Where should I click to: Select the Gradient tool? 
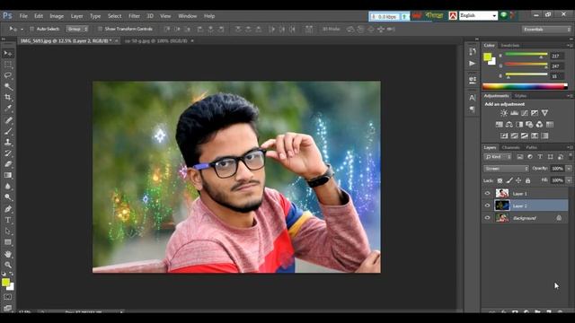tap(8, 175)
